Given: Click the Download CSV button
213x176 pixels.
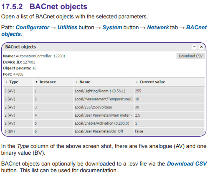Looking at the screenshot, I should [x=190, y=56].
